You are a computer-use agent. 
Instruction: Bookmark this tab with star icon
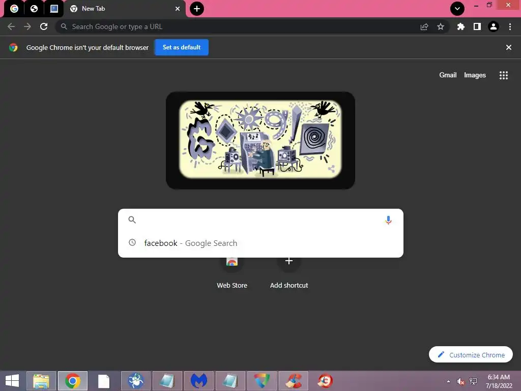tap(441, 26)
